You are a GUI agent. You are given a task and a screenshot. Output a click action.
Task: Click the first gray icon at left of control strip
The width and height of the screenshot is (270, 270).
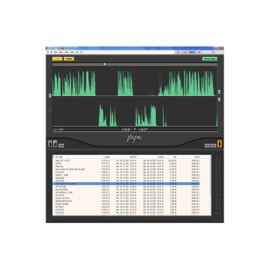50,144
